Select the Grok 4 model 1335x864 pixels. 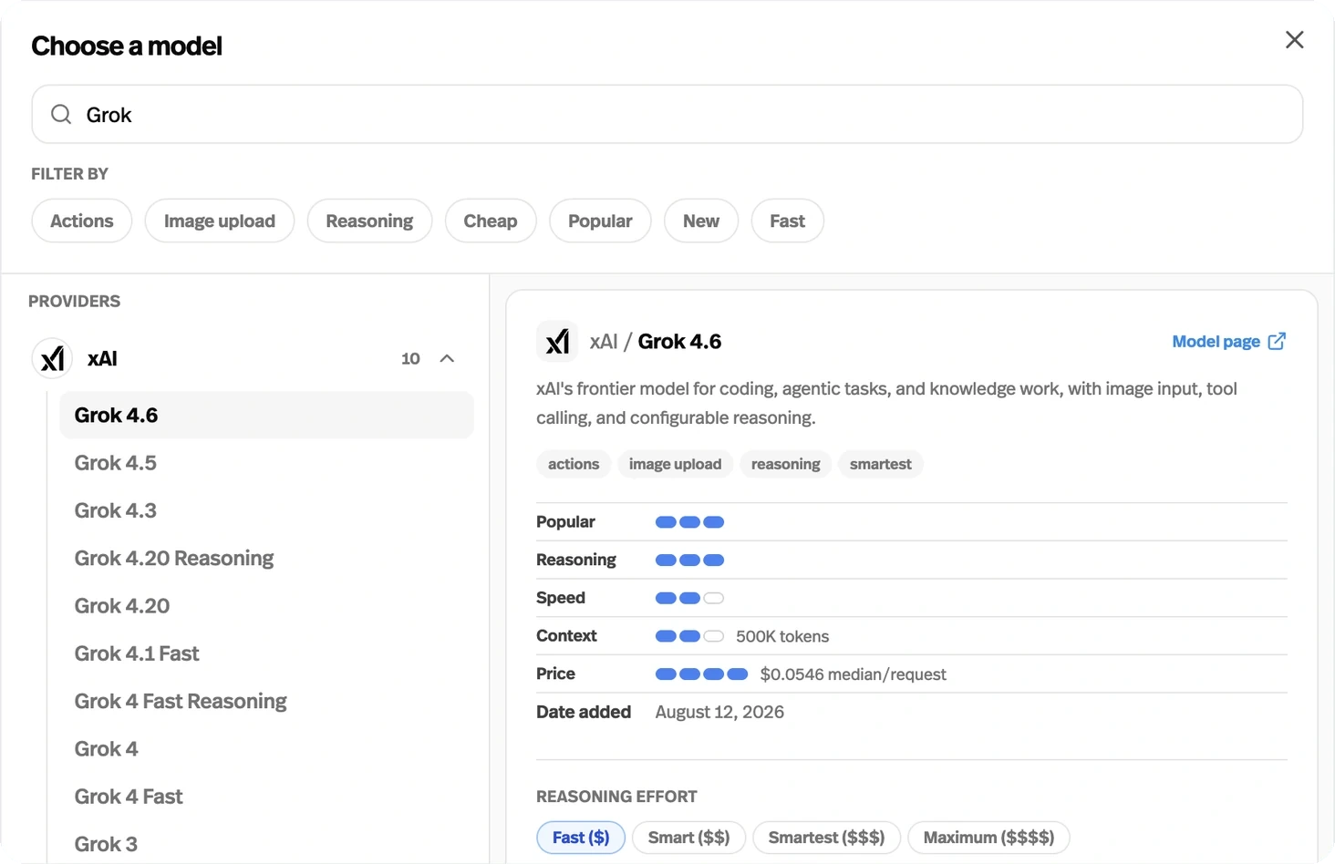(x=267, y=749)
